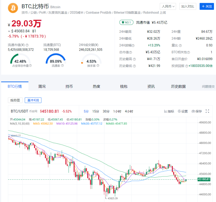Switch to the 热度 tab
The width and height of the screenshot is (216, 202).
click(x=96, y=86)
